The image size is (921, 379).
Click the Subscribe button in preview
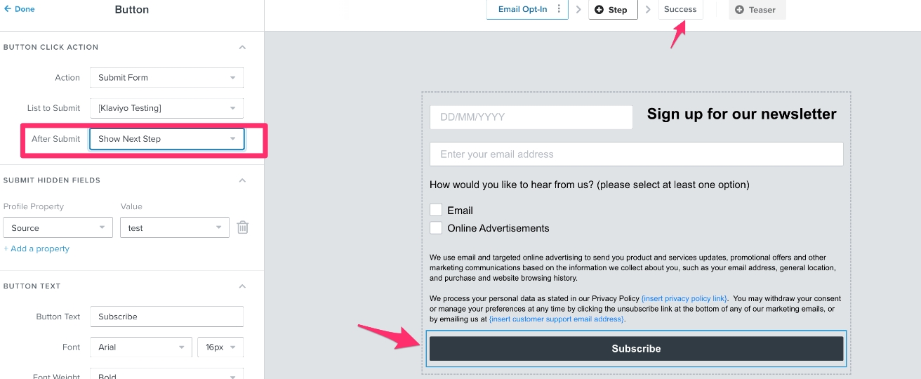[x=636, y=349]
